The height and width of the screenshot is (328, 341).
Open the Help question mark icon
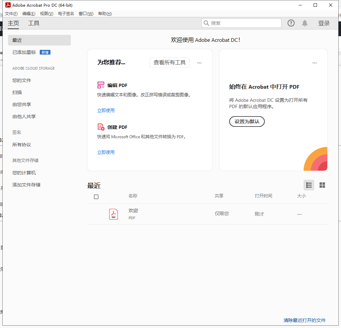(291, 23)
